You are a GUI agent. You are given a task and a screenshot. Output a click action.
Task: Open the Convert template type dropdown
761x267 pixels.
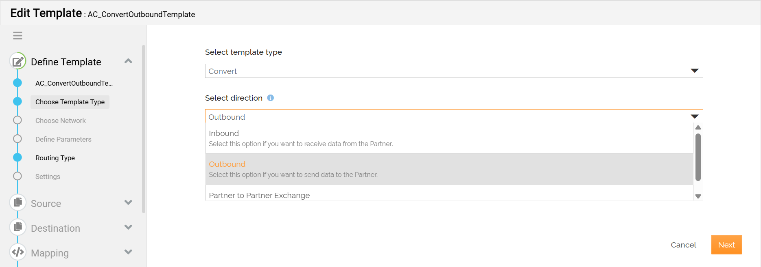coord(454,71)
